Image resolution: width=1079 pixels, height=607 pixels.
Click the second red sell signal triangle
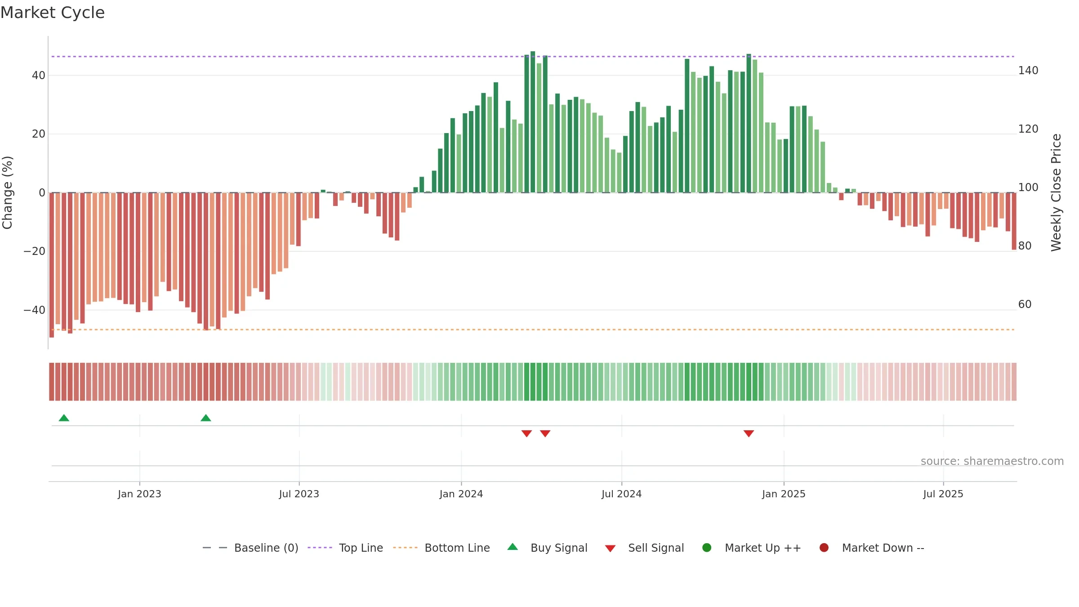pos(545,433)
